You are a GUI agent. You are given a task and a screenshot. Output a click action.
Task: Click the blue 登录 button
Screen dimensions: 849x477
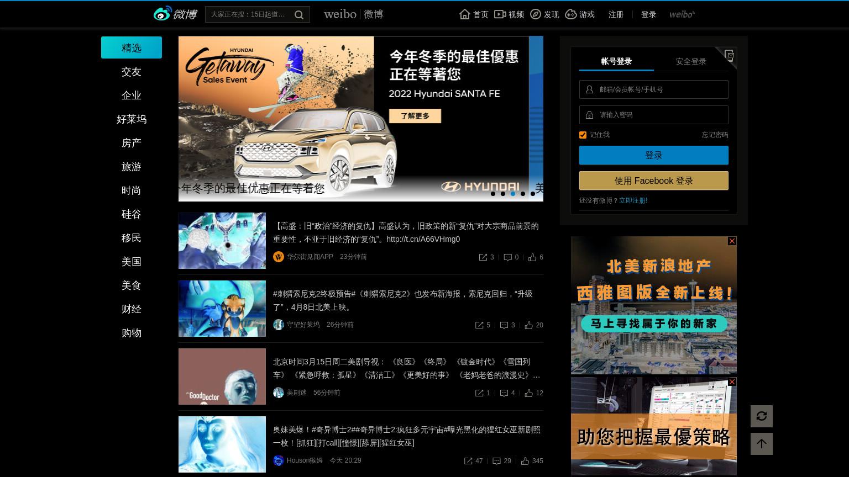point(654,155)
